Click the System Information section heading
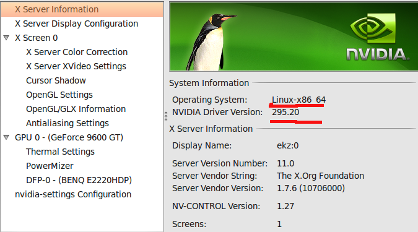The image size is (418, 232). tap(209, 83)
